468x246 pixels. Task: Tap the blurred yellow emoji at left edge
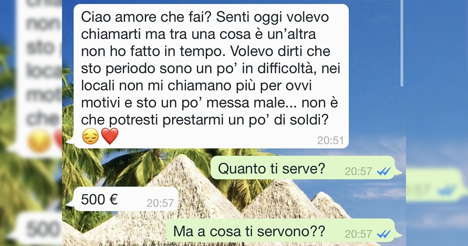tap(39, 141)
